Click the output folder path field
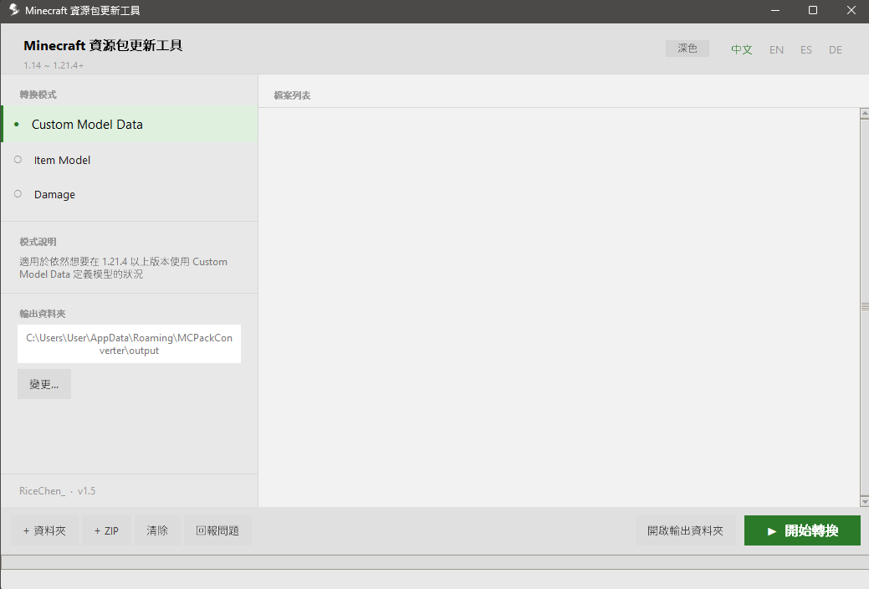Image resolution: width=869 pixels, height=589 pixels. pos(129,344)
